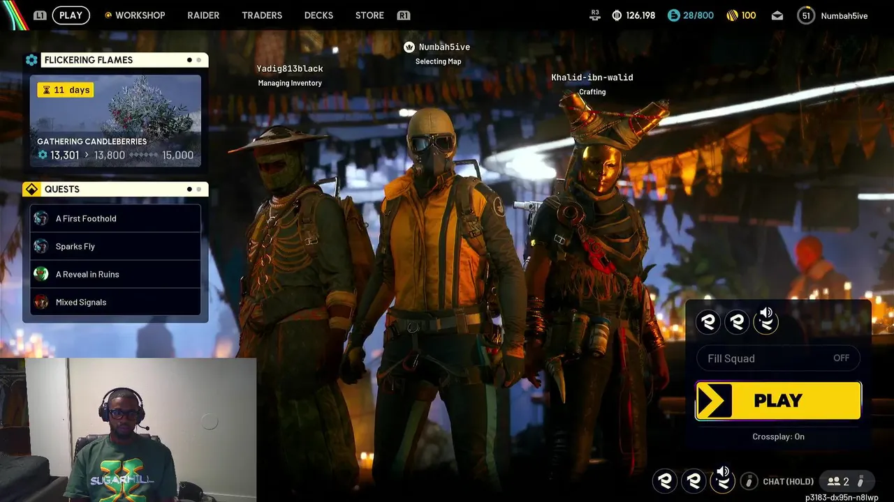Viewport: 894px width, 502px height.
Task: Click the Khalid-ibn-walid player name label
Action: pyautogui.click(x=592, y=77)
